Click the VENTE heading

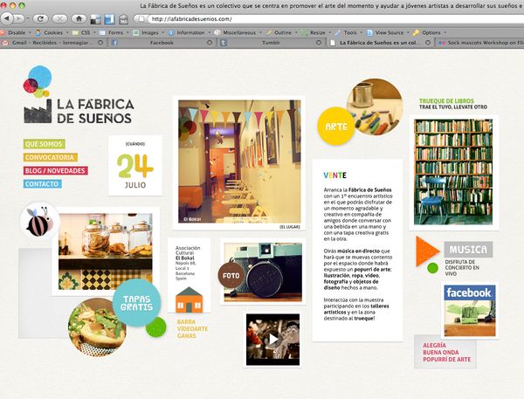(334, 175)
